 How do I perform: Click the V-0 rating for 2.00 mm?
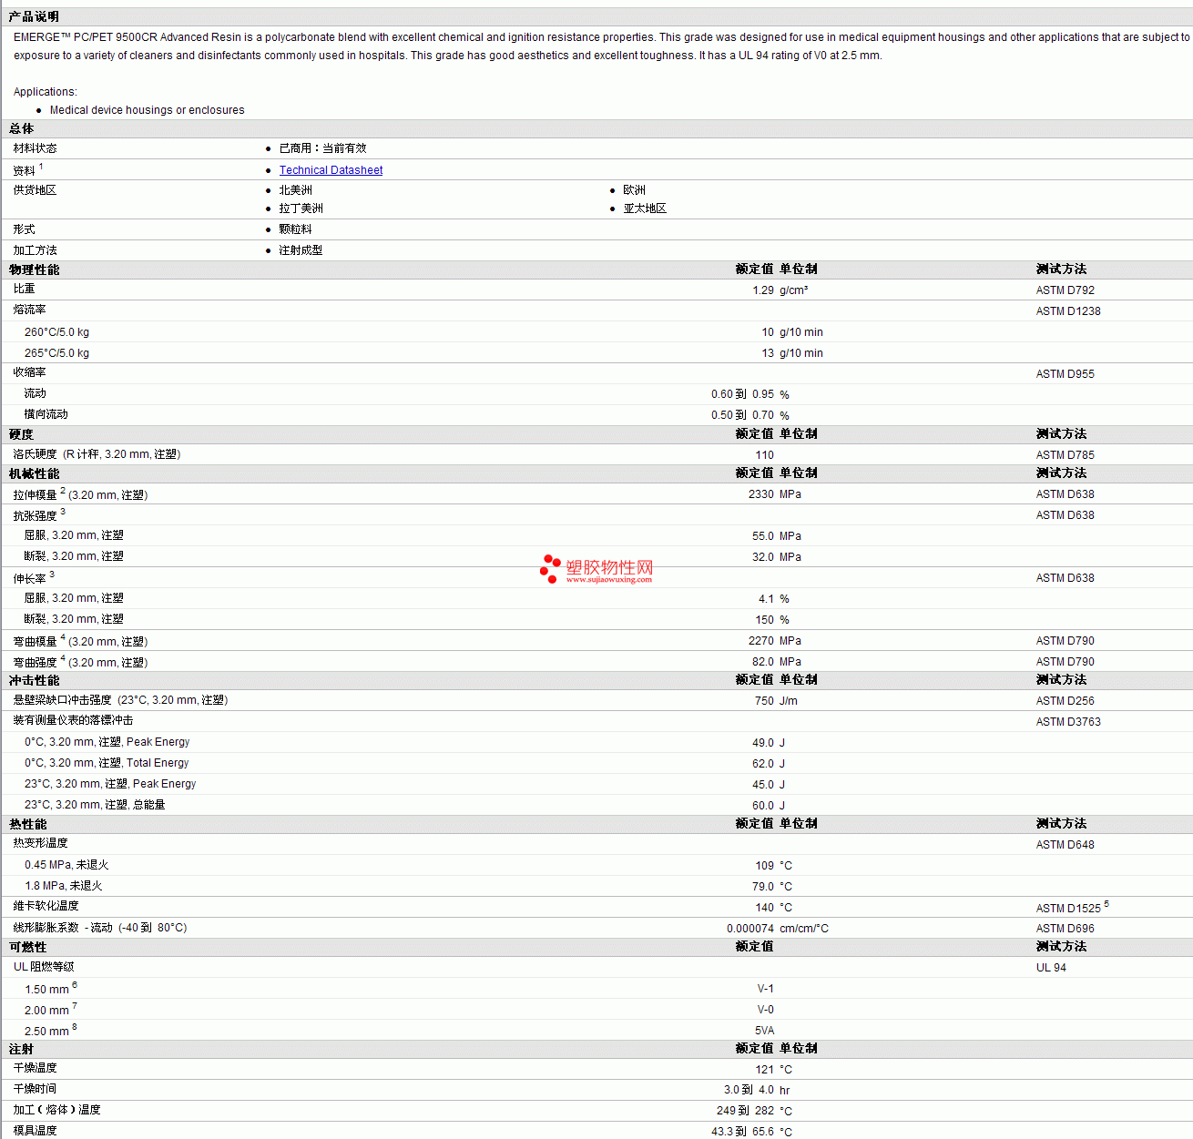click(766, 1010)
